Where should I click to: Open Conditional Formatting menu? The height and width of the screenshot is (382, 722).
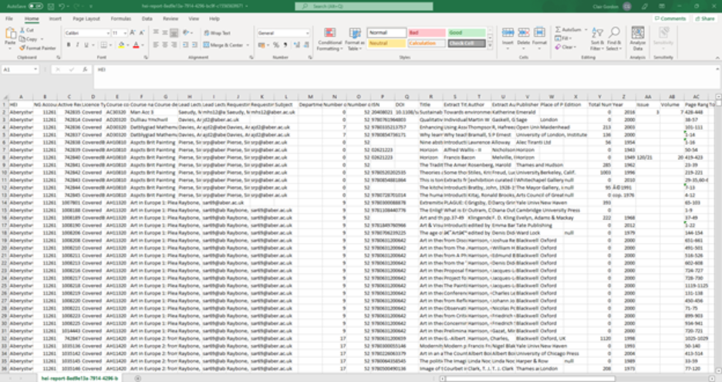[329, 39]
